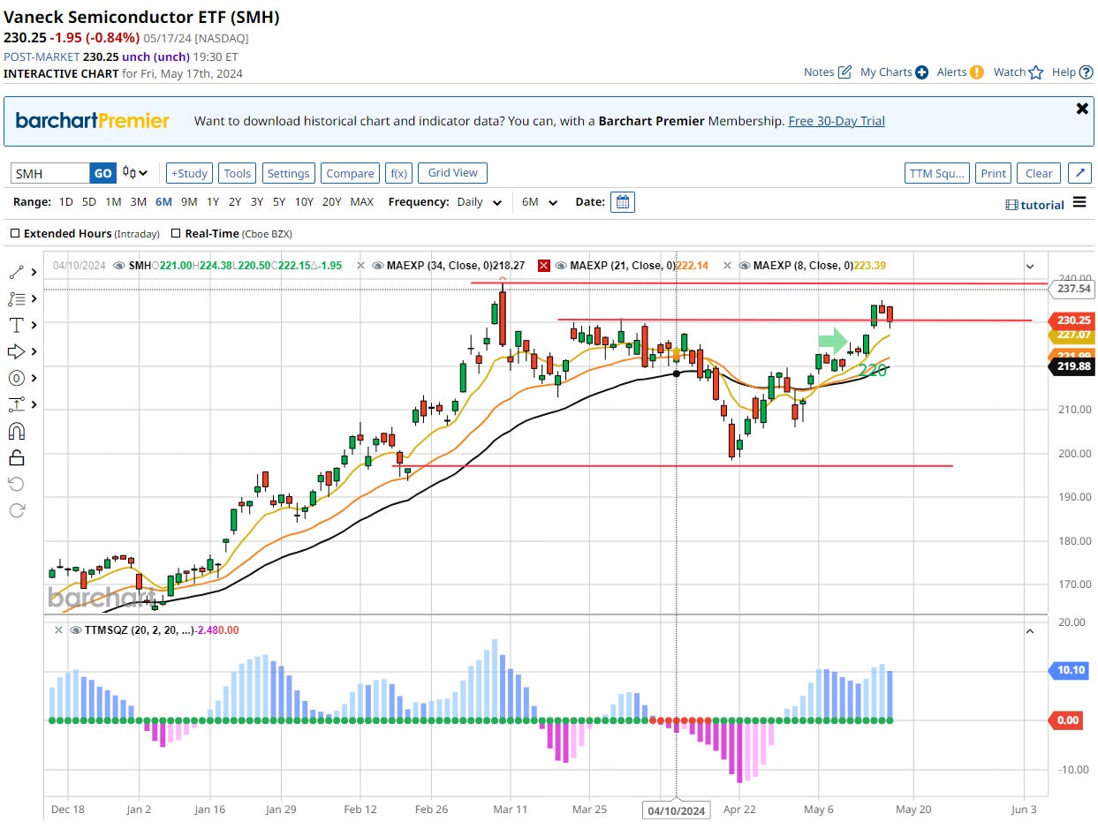Open the calendar date picker icon
The image size is (1098, 829).
pyautogui.click(x=623, y=202)
